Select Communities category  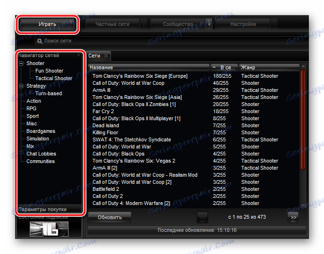coord(41,161)
